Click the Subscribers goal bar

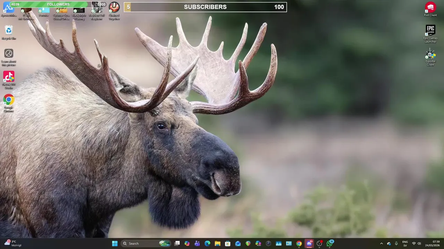205,7
